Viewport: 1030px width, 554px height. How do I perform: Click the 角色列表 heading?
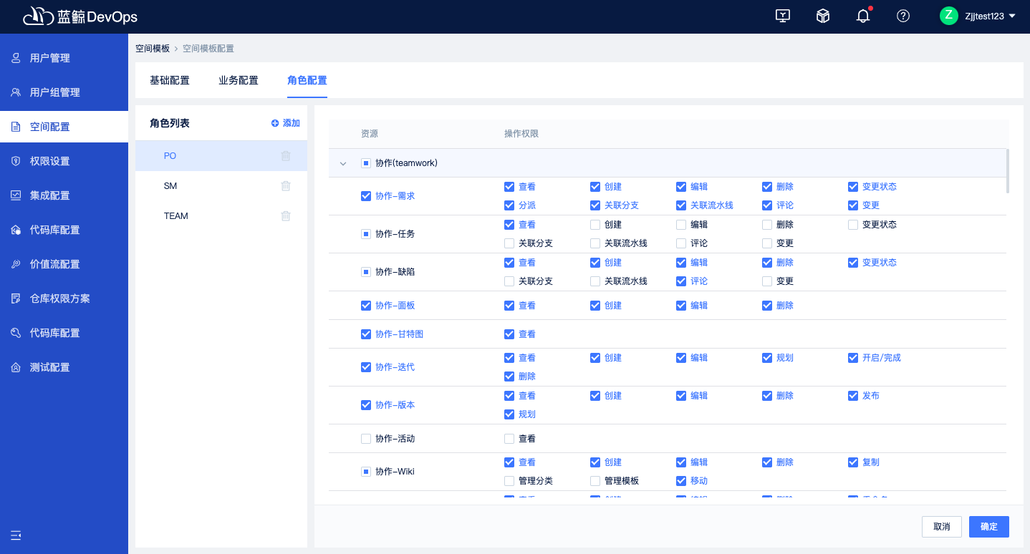click(x=170, y=123)
